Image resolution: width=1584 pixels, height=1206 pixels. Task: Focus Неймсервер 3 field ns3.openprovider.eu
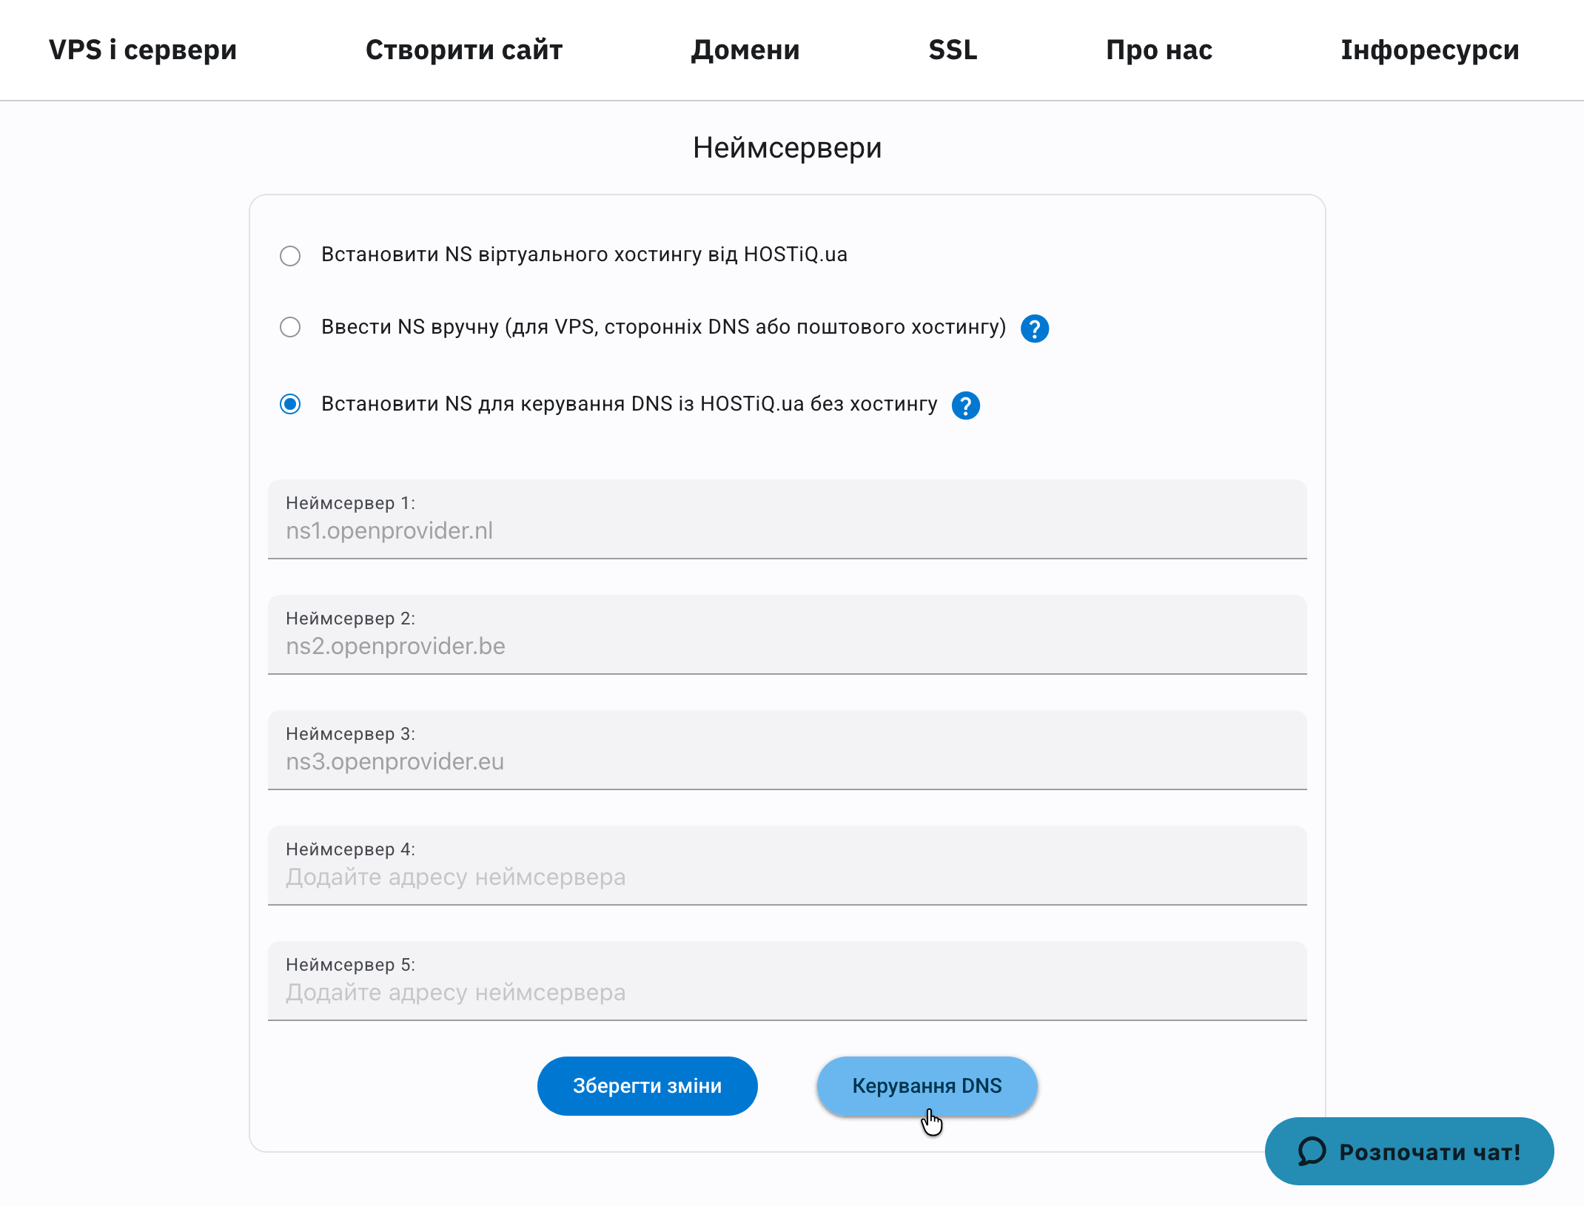(787, 761)
